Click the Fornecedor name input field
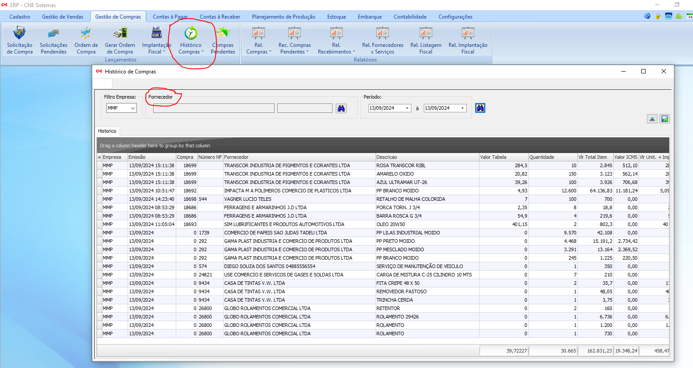Screen dimensions: 693x368 (x=213, y=108)
